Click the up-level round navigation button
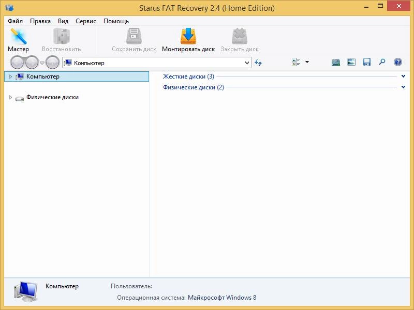Screen dimensions: 414x310 pyautogui.click(x=52, y=63)
